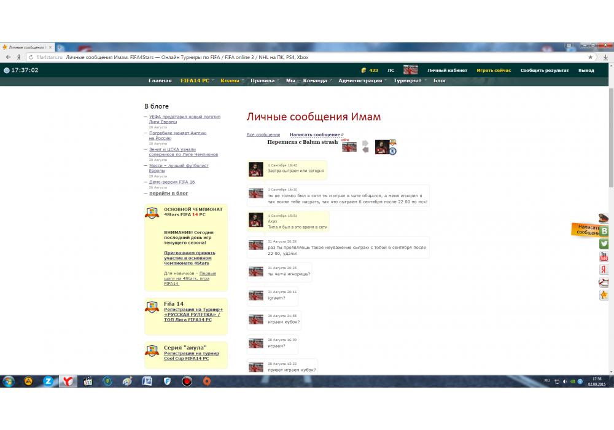Click the Twitter icon in the side panel
Viewport: 614px width, 430px height.
[x=604, y=244]
